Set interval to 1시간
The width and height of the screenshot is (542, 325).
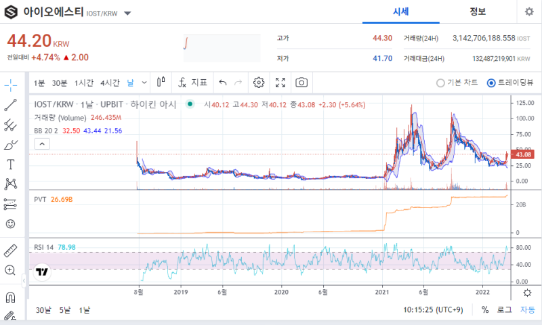point(84,83)
